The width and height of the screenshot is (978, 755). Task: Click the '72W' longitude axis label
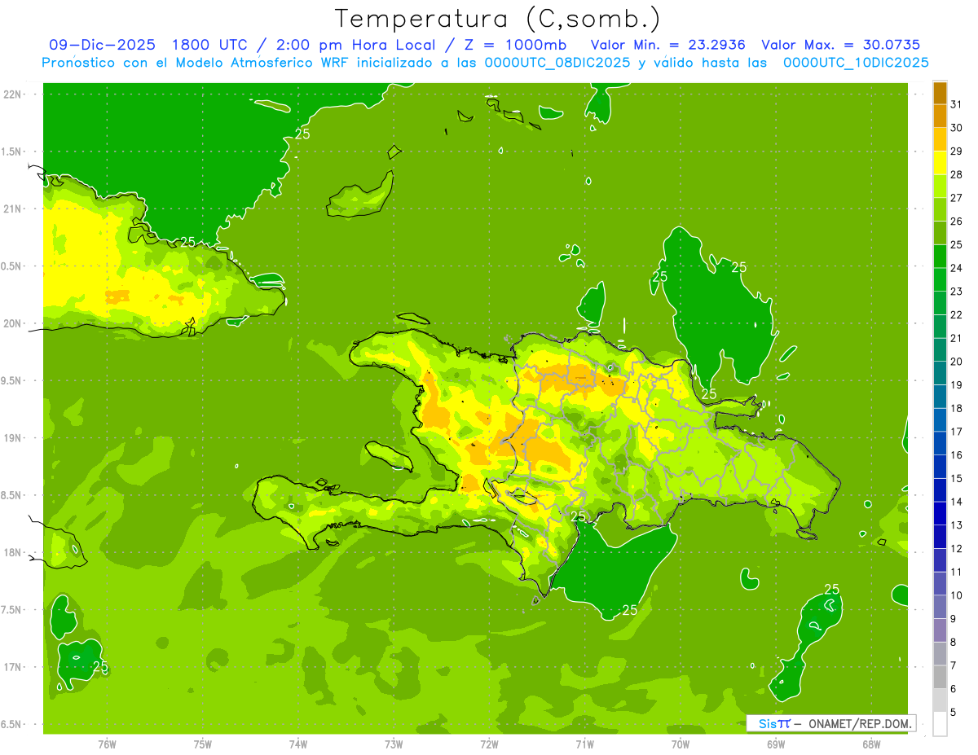[x=489, y=744]
